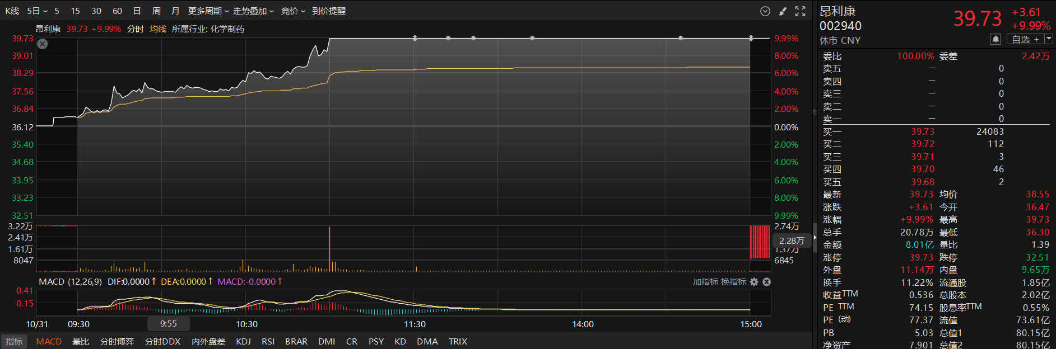1056x349 pixels.
Task: Add stock to watchlist with 自选 + button
Action: click(1025, 39)
